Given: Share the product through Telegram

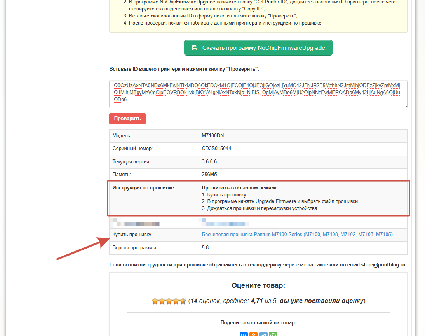Looking at the screenshot, I should (263, 334).
